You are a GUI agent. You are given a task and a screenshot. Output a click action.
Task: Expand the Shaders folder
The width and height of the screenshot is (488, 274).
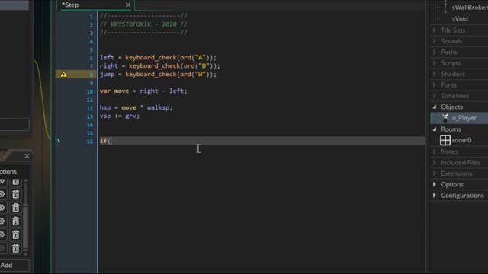[435, 74]
